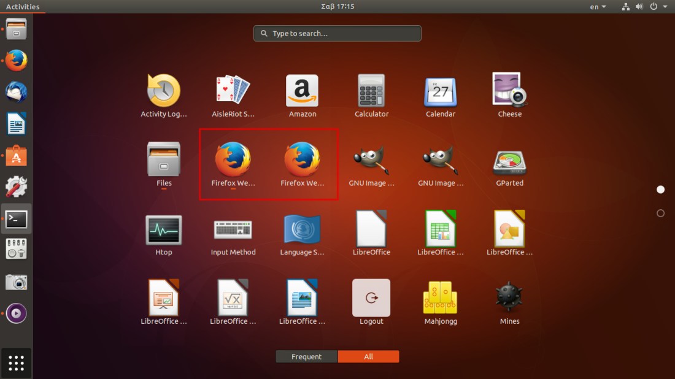Expand the 'en' input language dropdown

(x=598, y=7)
